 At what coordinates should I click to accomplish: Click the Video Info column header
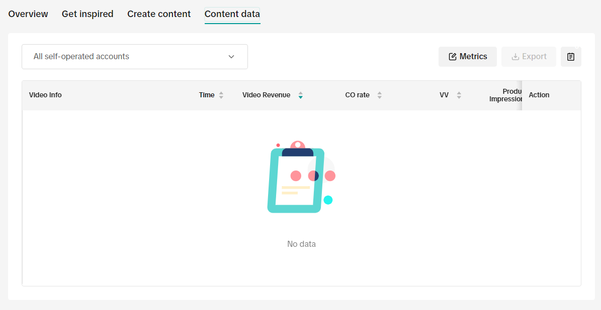(45, 95)
